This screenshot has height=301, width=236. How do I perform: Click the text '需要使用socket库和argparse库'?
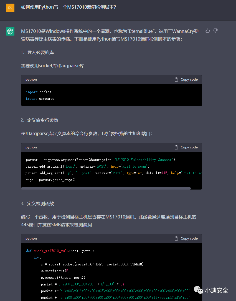(54, 66)
